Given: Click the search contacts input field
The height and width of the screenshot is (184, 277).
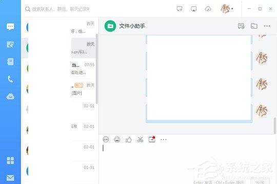Looking at the screenshot, I should (x=61, y=9).
